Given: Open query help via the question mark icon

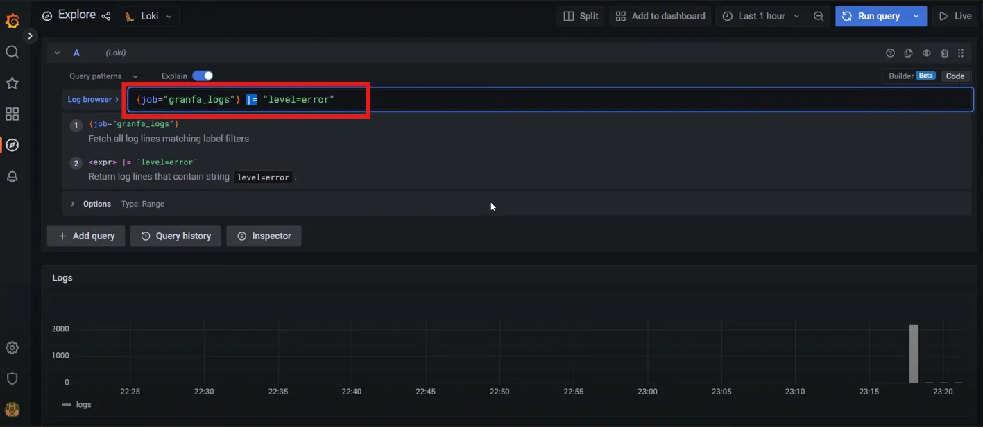Looking at the screenshot, I should click(890, 52).
